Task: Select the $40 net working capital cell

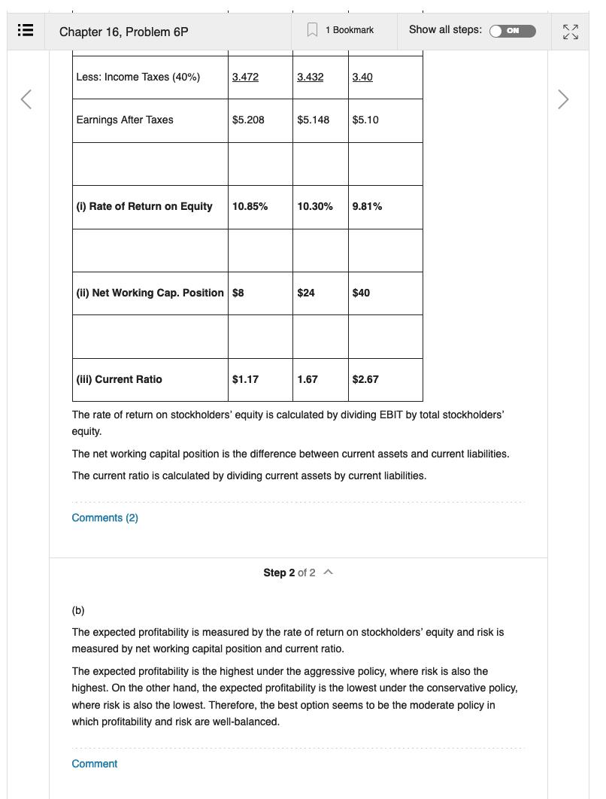Action: coord(361,293)
